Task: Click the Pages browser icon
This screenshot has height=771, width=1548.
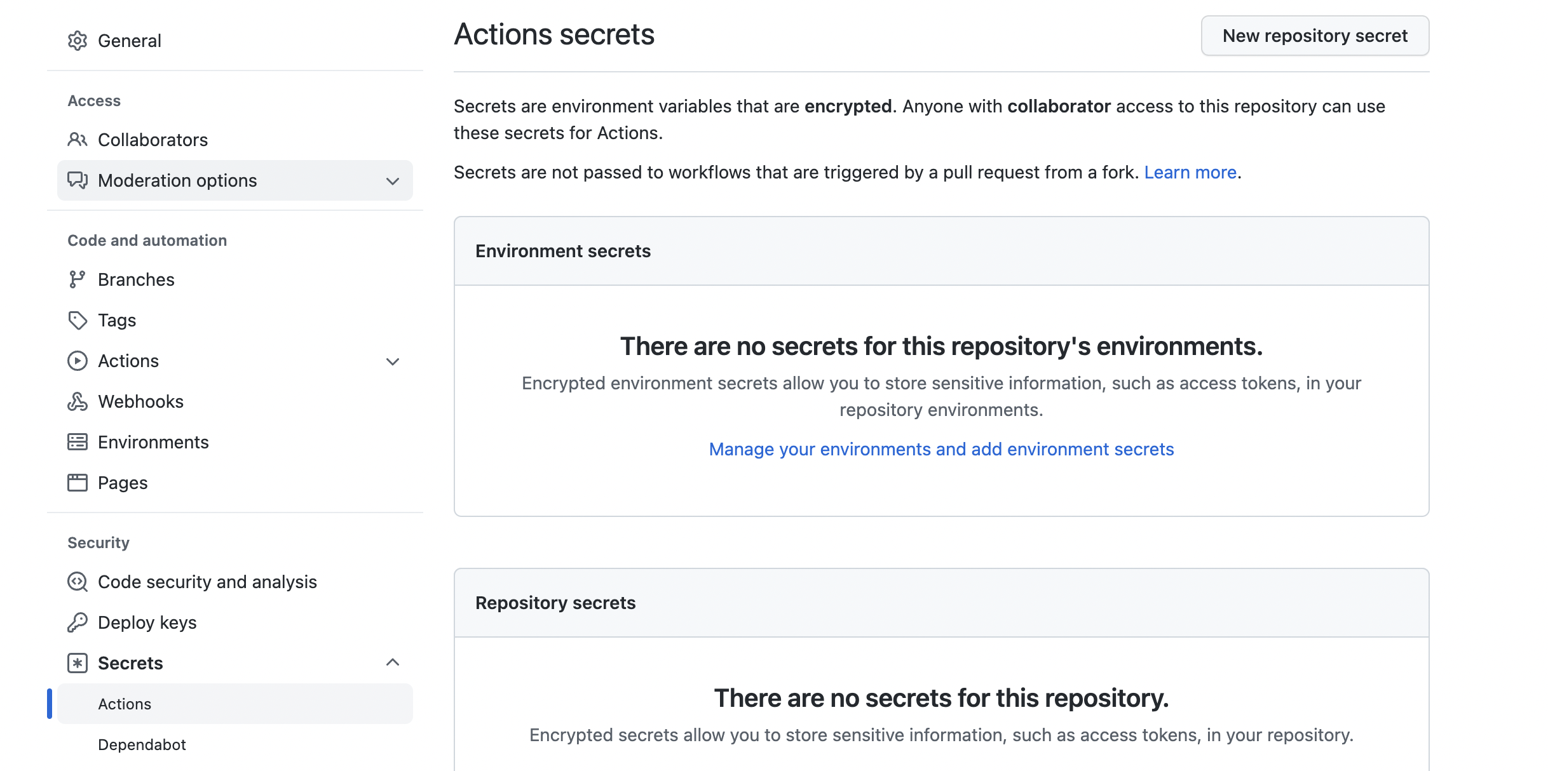Action: click(x=77, y=483)
